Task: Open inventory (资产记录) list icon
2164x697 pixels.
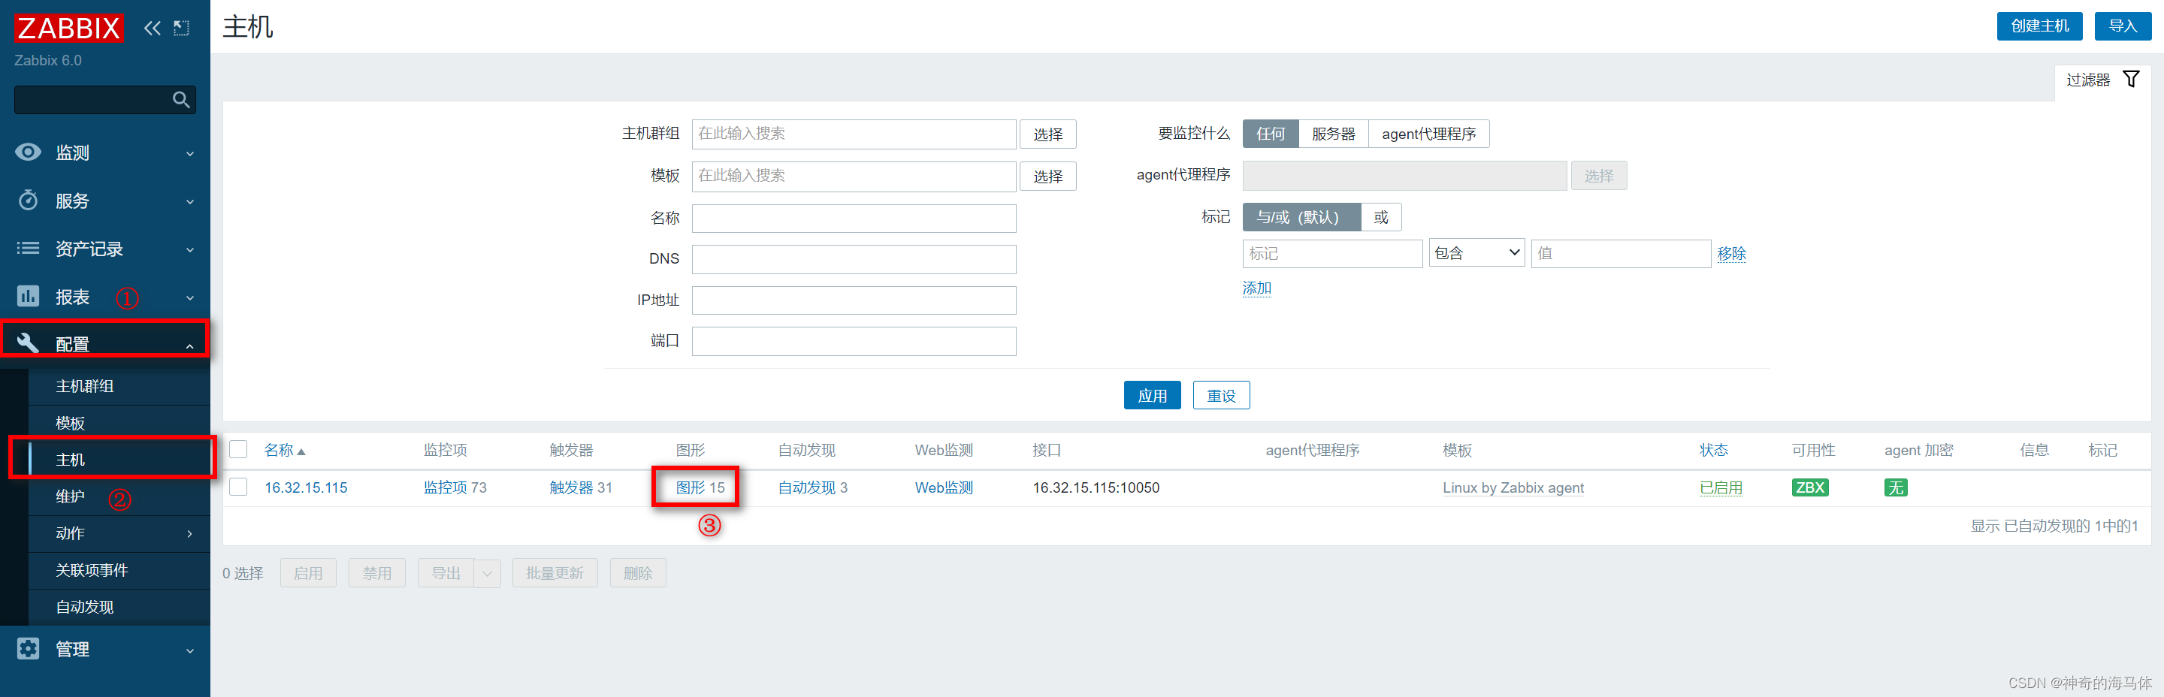Action: coord(28,248)
